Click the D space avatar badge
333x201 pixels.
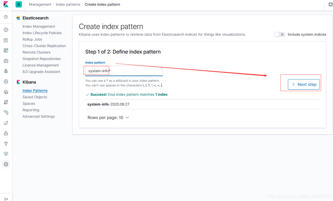[x=18, y=4]
